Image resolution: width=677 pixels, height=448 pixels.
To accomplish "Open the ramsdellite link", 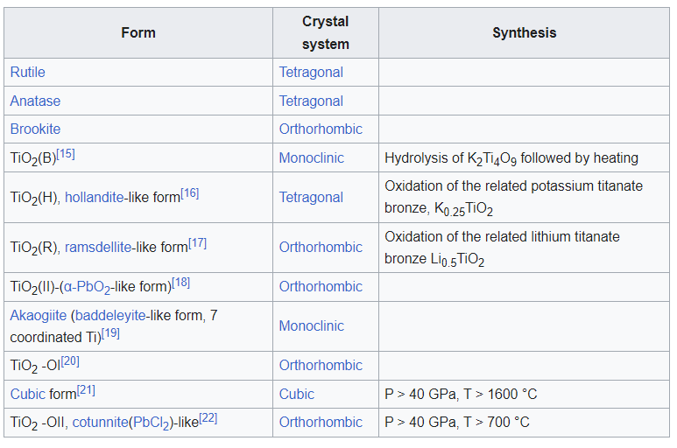I will (98, 248).
